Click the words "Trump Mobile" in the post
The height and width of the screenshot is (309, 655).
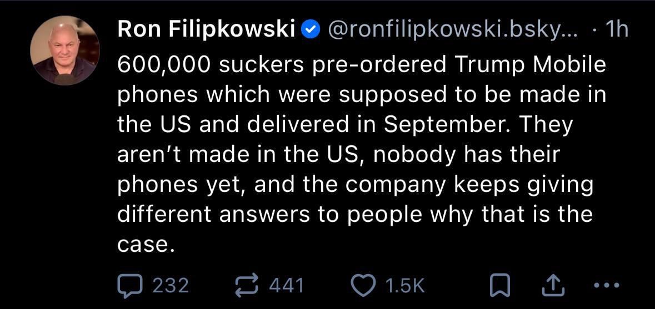pyautogui.click(x=529, y=65)
